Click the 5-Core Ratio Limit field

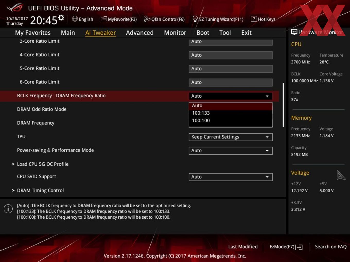tap(231, 69)
